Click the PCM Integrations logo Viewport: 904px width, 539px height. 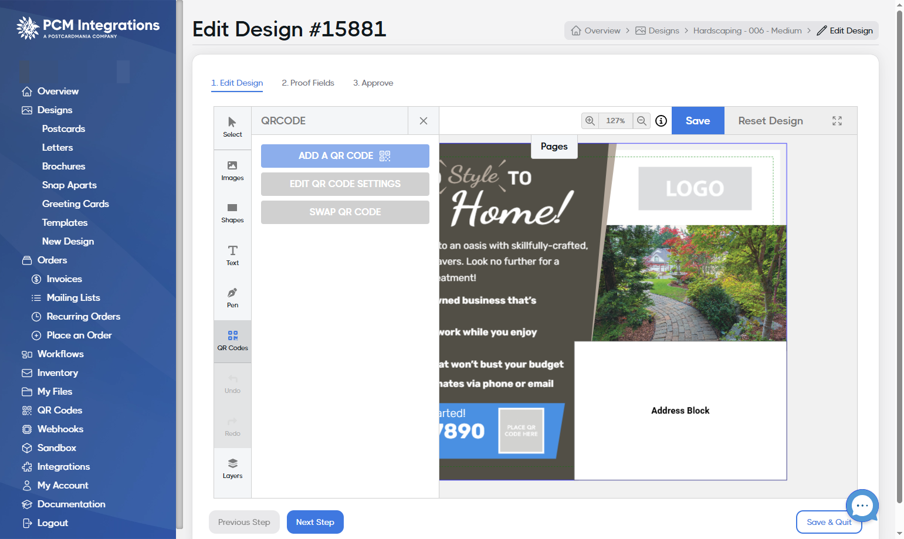coord(88,28)
